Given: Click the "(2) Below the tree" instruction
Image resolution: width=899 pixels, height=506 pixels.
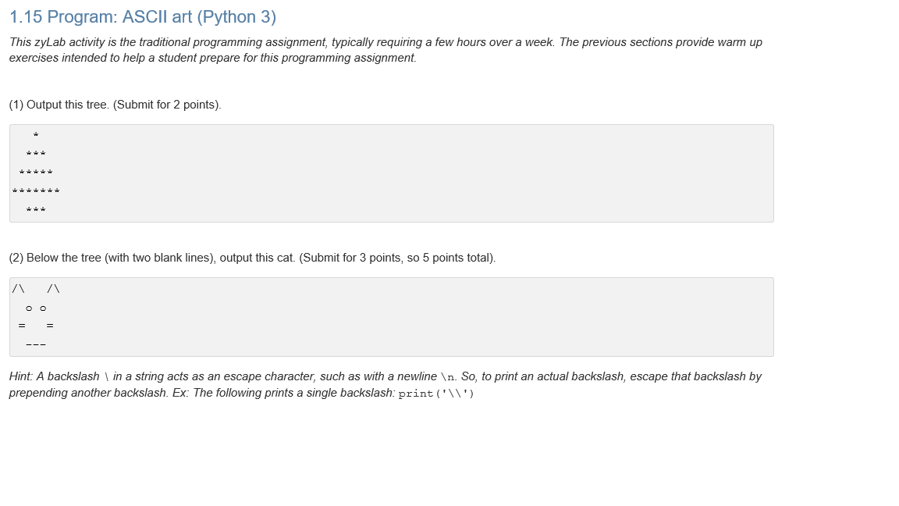Looking at the screenshot, I should point(252,258).
